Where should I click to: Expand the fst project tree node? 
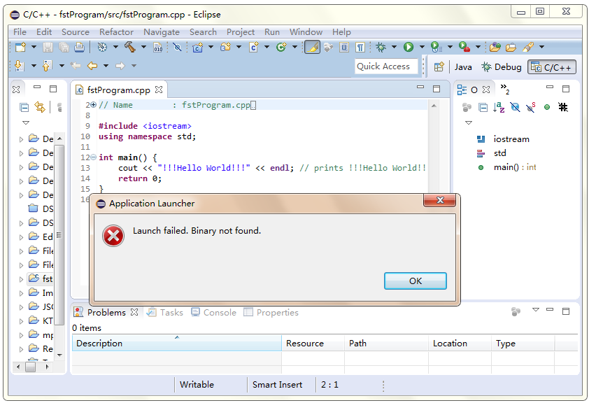[x=22, y=279]
